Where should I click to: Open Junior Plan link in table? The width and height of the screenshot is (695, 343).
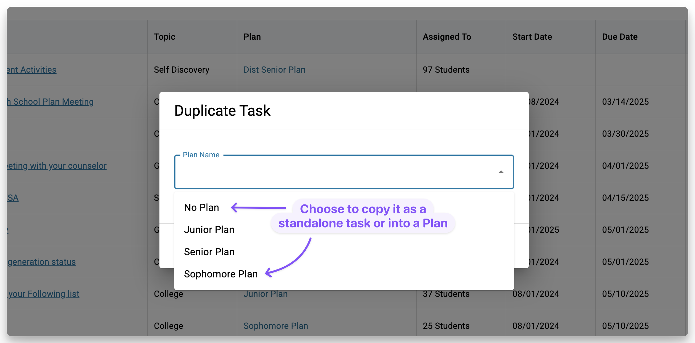pos(265,294)
